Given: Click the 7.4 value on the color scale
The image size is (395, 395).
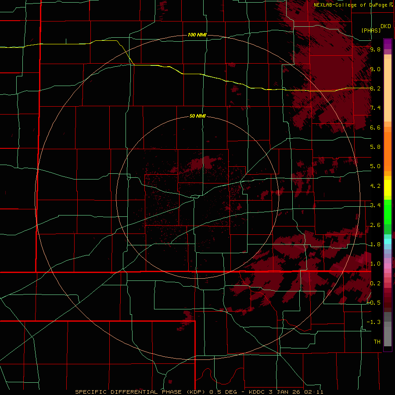Looking at the screenshot, I should 375,108.
